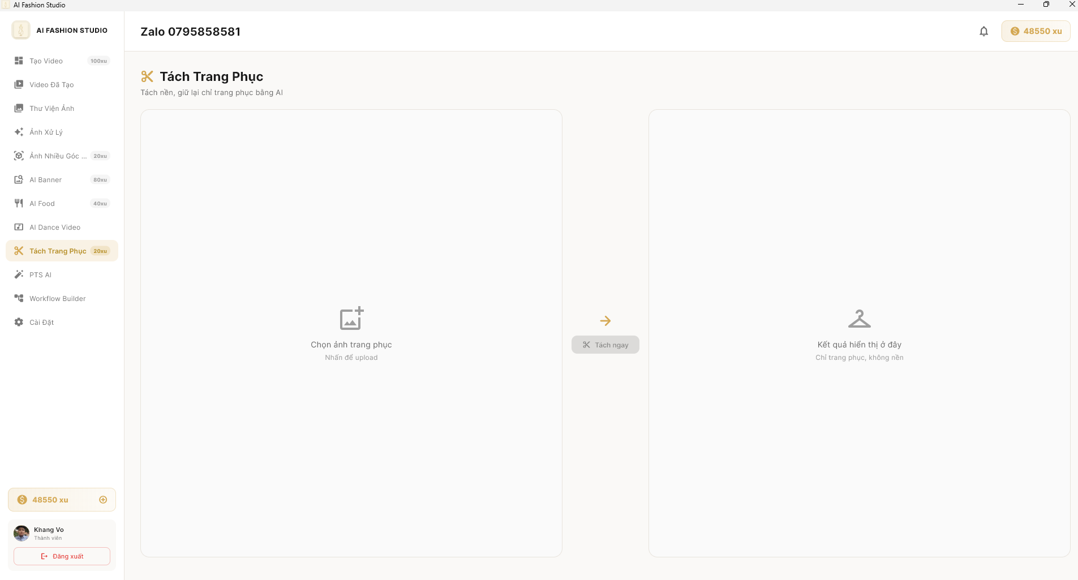Select Ảnh Xử Lý menu item

[x=46, y=132]
